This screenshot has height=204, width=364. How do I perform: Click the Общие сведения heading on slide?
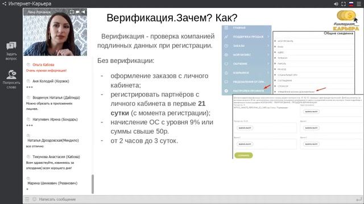click(338, 33)
